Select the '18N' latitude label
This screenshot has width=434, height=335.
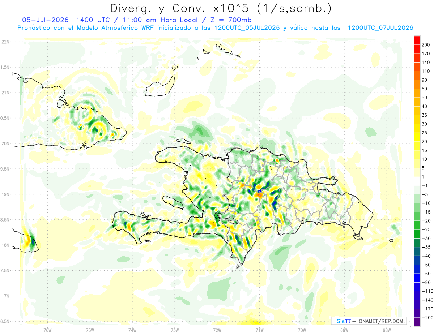tap(5, 245)
